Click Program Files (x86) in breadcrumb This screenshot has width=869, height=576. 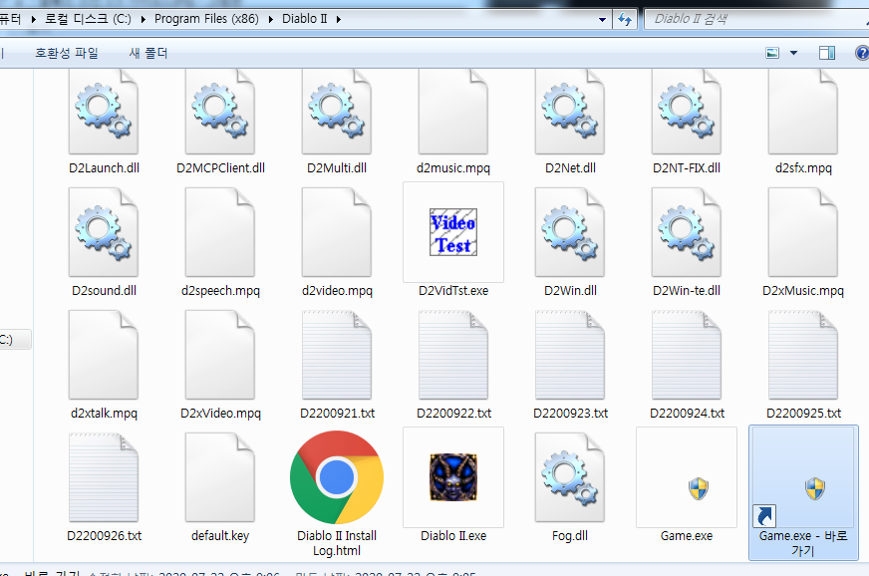coord(206,19)
